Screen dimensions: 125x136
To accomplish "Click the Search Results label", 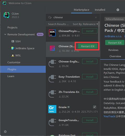I will point(58,24).
